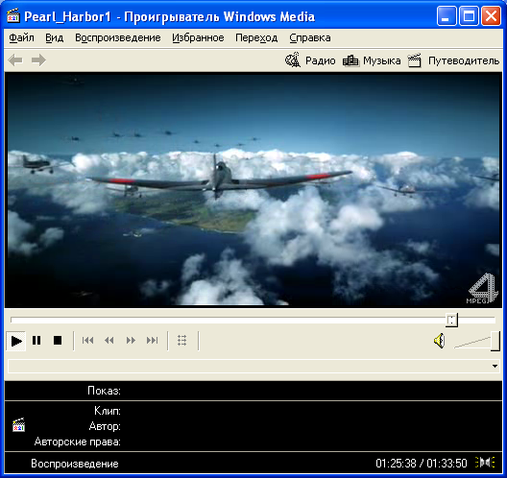Viewport: 507px width, 478px height.
Task: Open the Избранное menu
Action: pyautogui.click(x=198, y=37)
